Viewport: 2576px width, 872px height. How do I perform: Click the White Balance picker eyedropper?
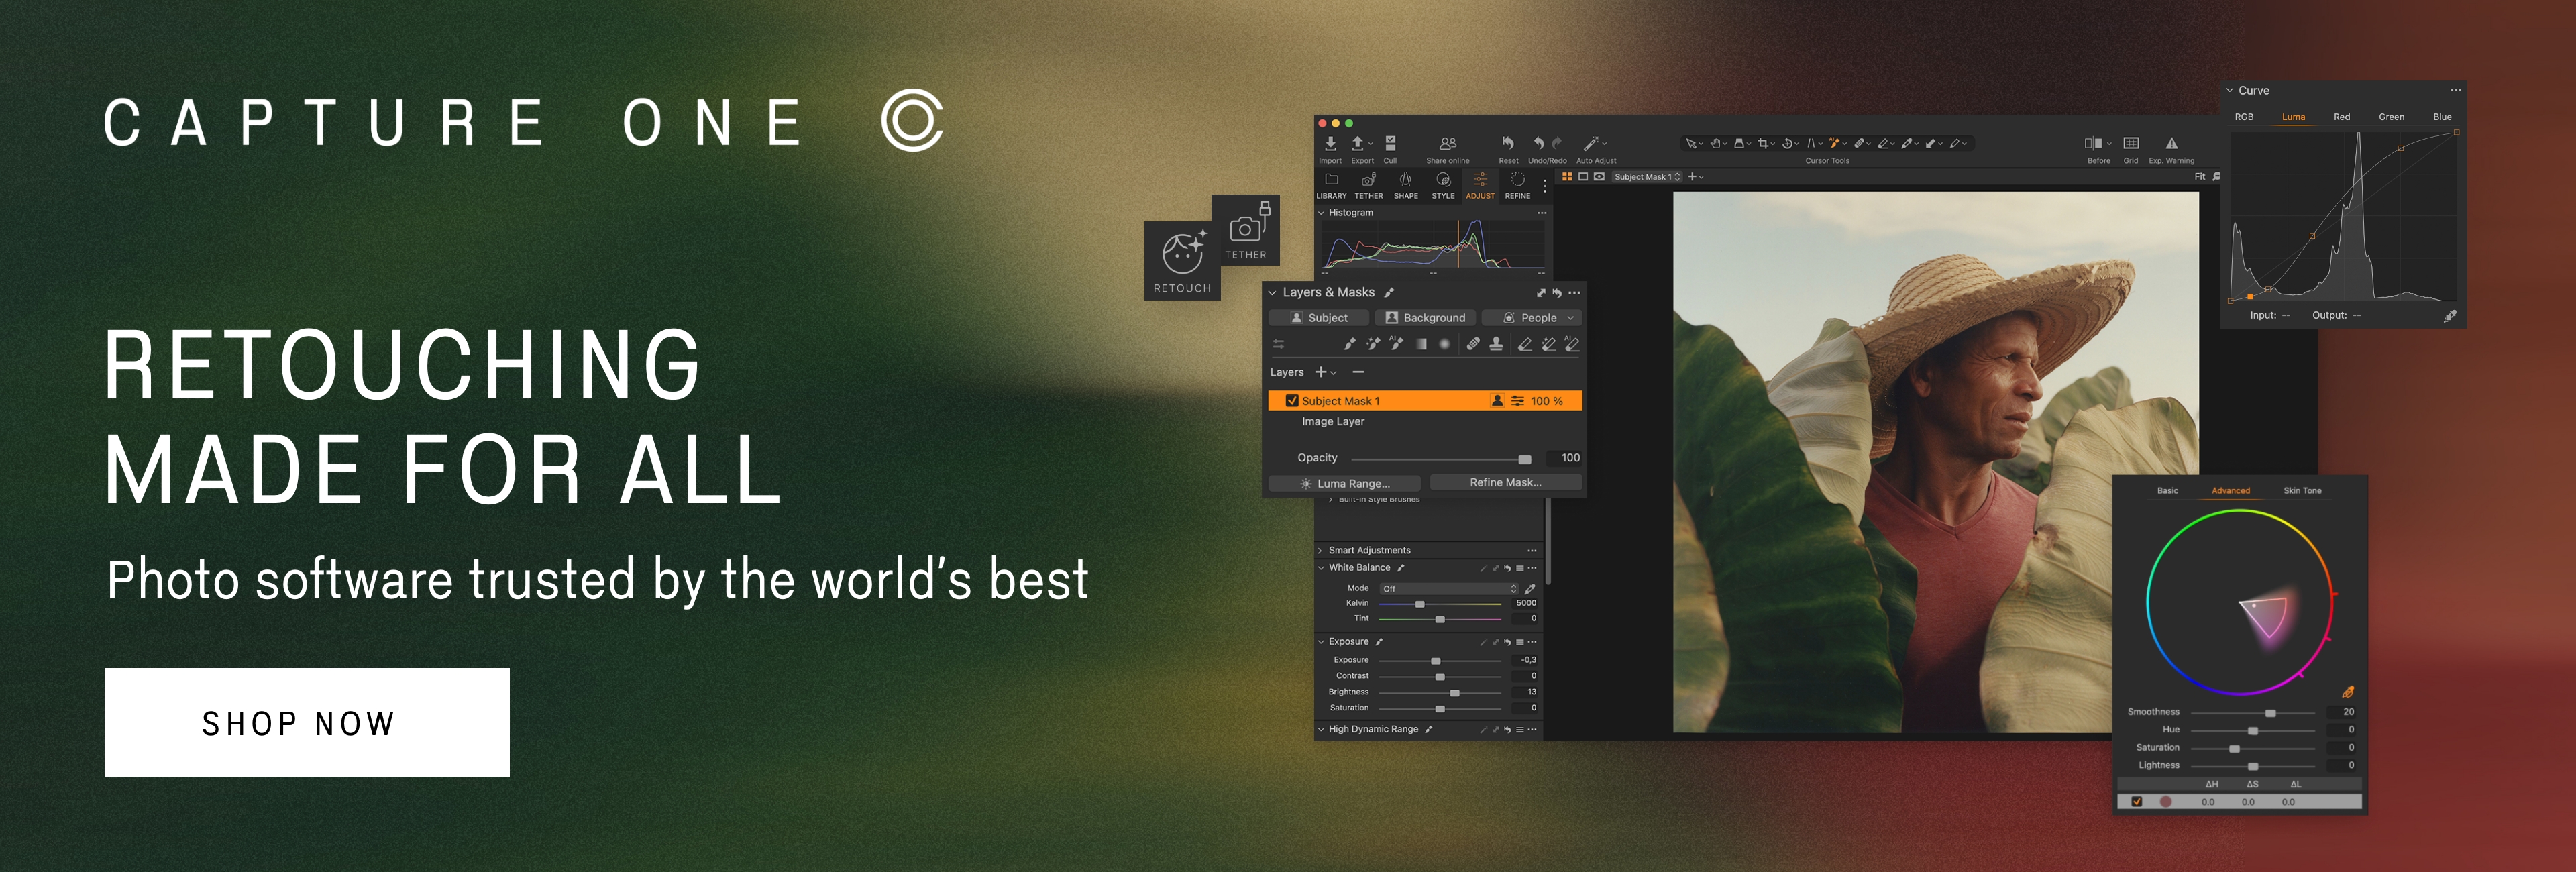tap(1530, 589)
